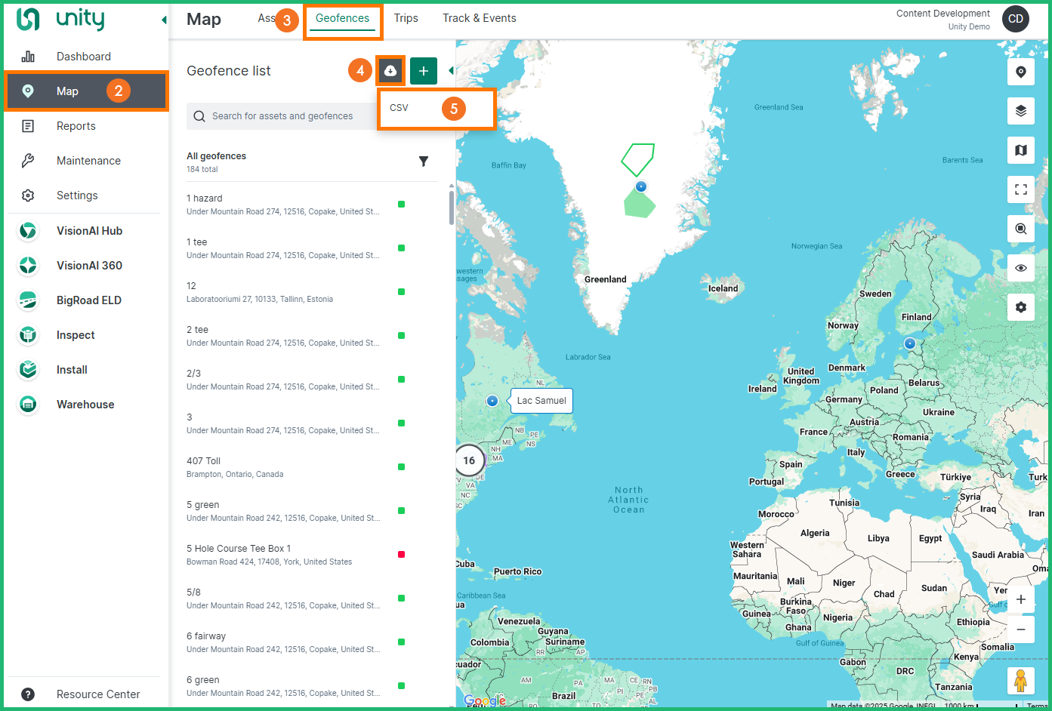
Task: Open the Track & Events tab
Action: click(479, 18)
